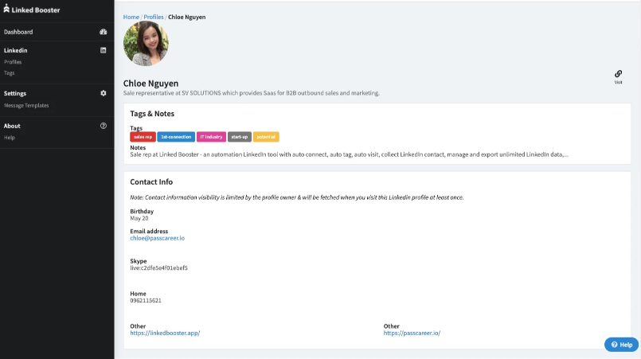
Task: Click the gray 'start-up' tag
Action: click(x=239, y=137)
